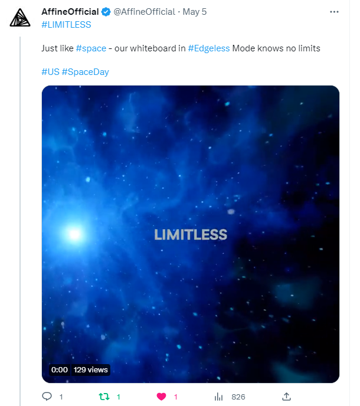360x406 pixels.
Task: Click the share upload arrow icon
Action: (286, 397)
